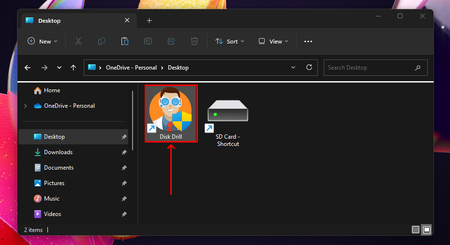Click pin icon next to Pictures
This screenshot has width=450, height=245.
click(x=124, y=184)
